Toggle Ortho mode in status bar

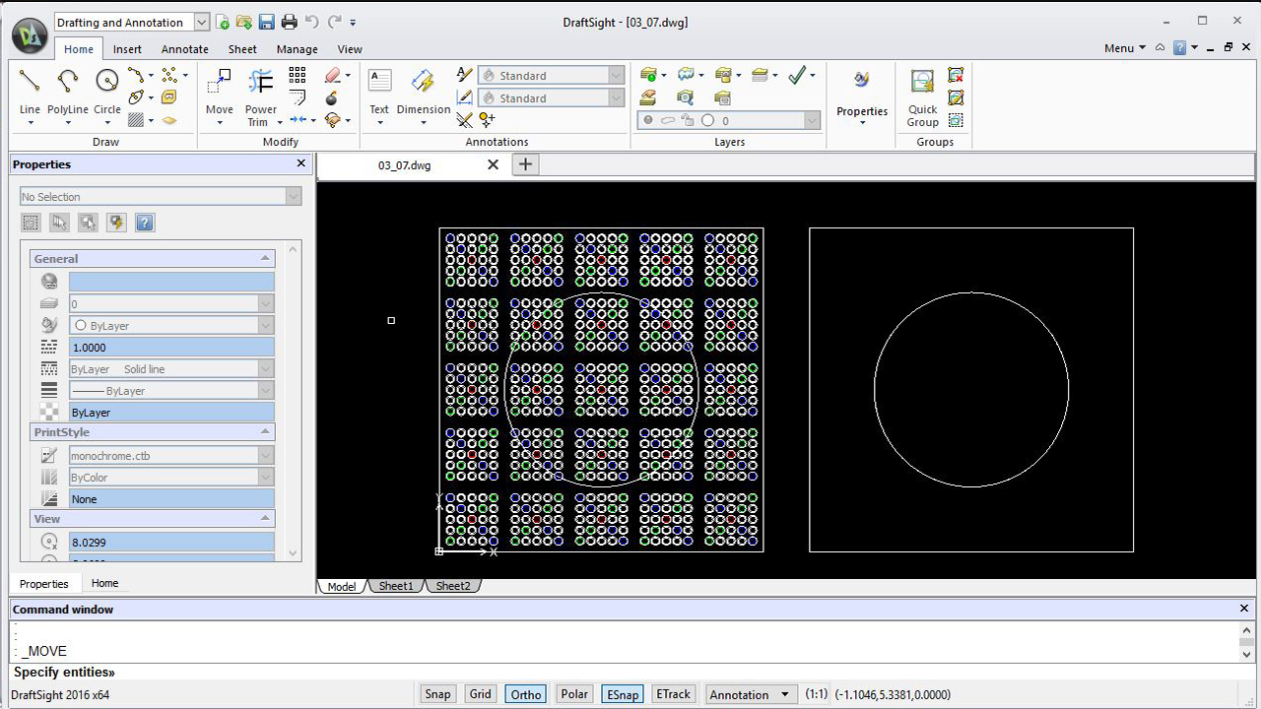[x=525, y=694]
